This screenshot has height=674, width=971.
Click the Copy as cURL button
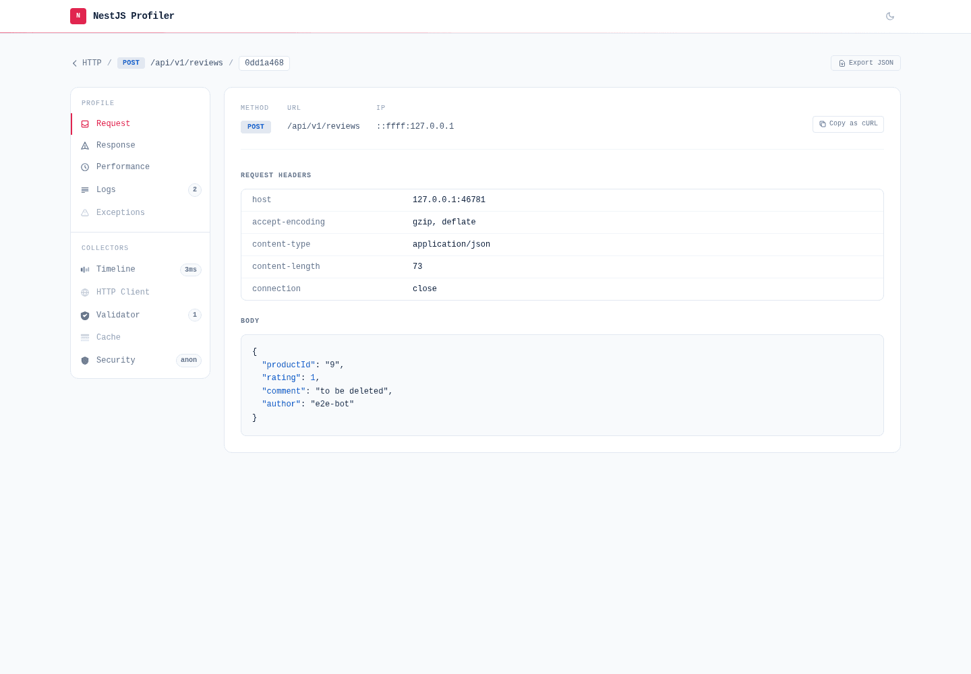(x=848, y=124)
